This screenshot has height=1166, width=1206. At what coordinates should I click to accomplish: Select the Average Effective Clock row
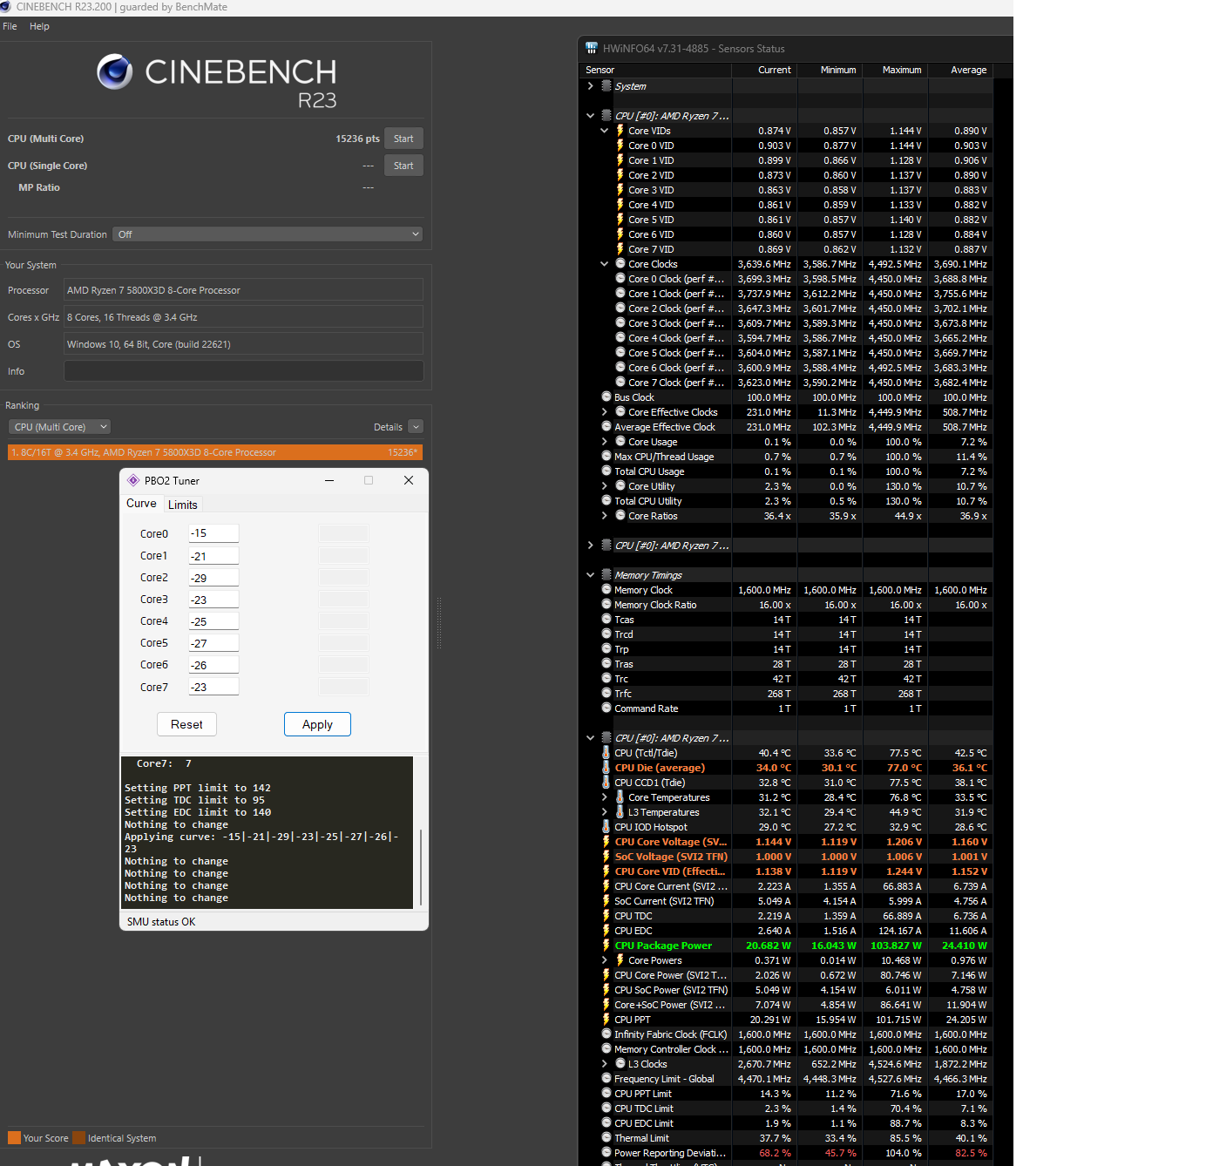point(785,427)
